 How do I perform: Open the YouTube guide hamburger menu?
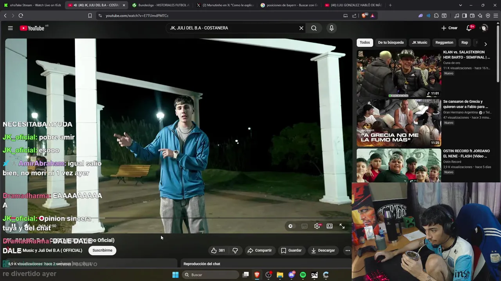pos(11,28)
